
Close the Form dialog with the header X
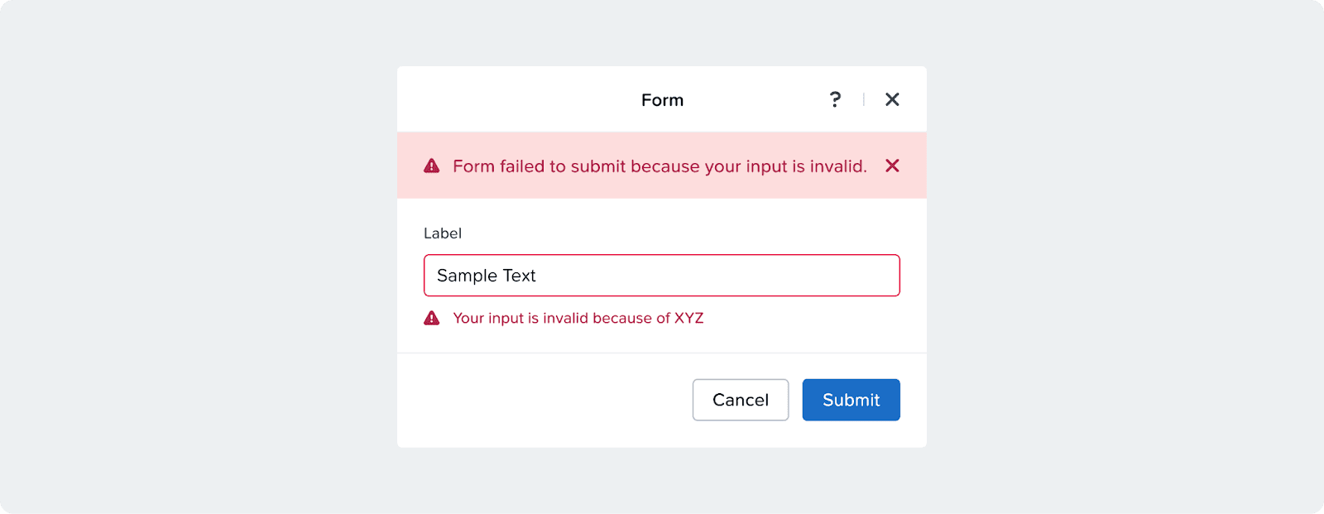click(892, 99)
